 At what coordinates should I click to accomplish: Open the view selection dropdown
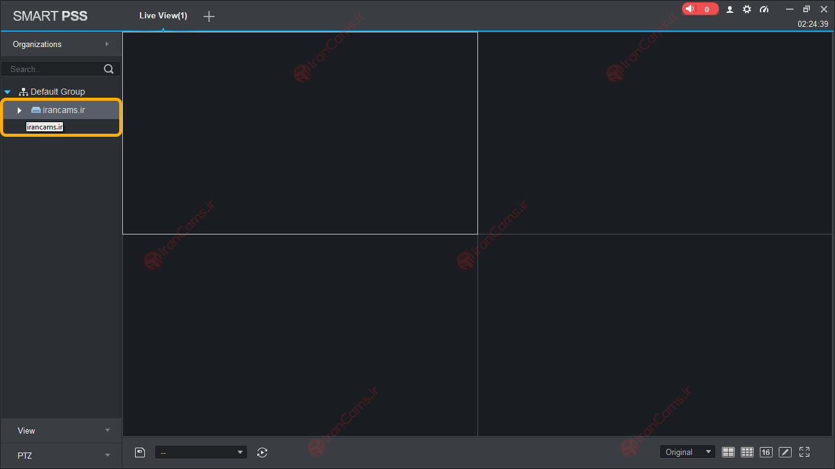200,453
